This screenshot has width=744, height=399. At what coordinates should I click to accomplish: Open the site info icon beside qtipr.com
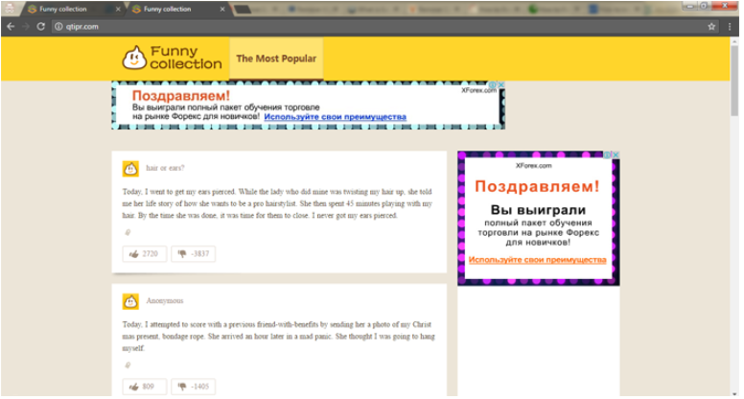click(x=58, y=27)
